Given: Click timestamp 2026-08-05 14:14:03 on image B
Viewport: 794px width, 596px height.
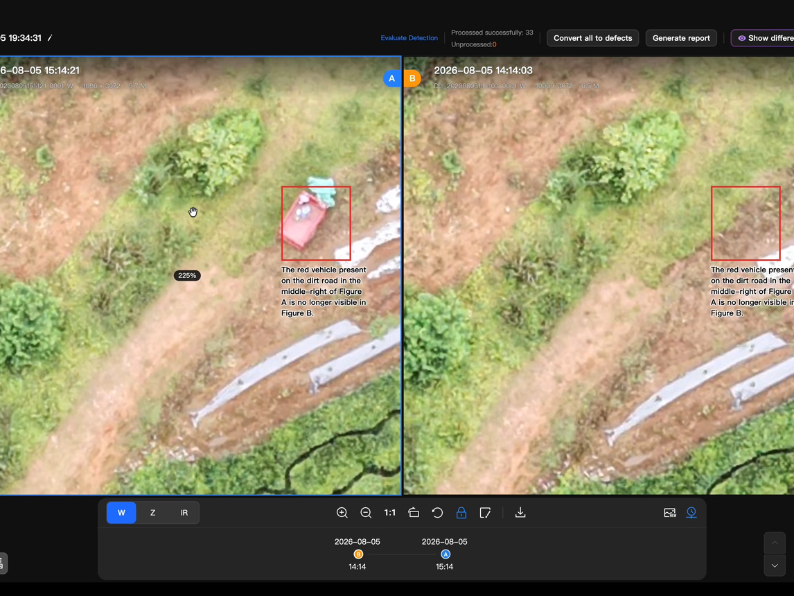Looking at the screenshot, I should [x=483, y=71].
